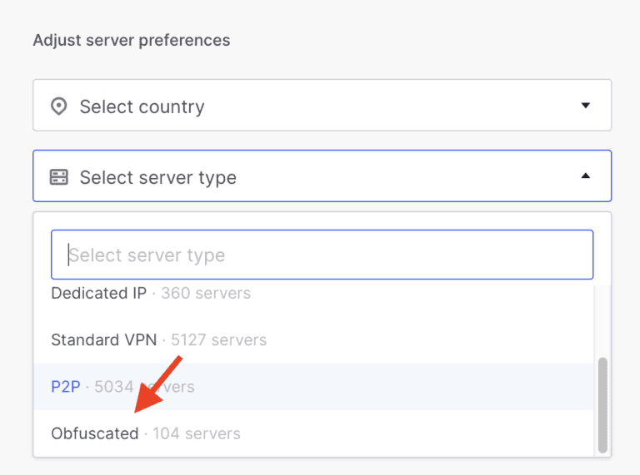Screen dimensions: 640x475
Task: Click the red arrow annotation
Action: (x=158, y=385)
